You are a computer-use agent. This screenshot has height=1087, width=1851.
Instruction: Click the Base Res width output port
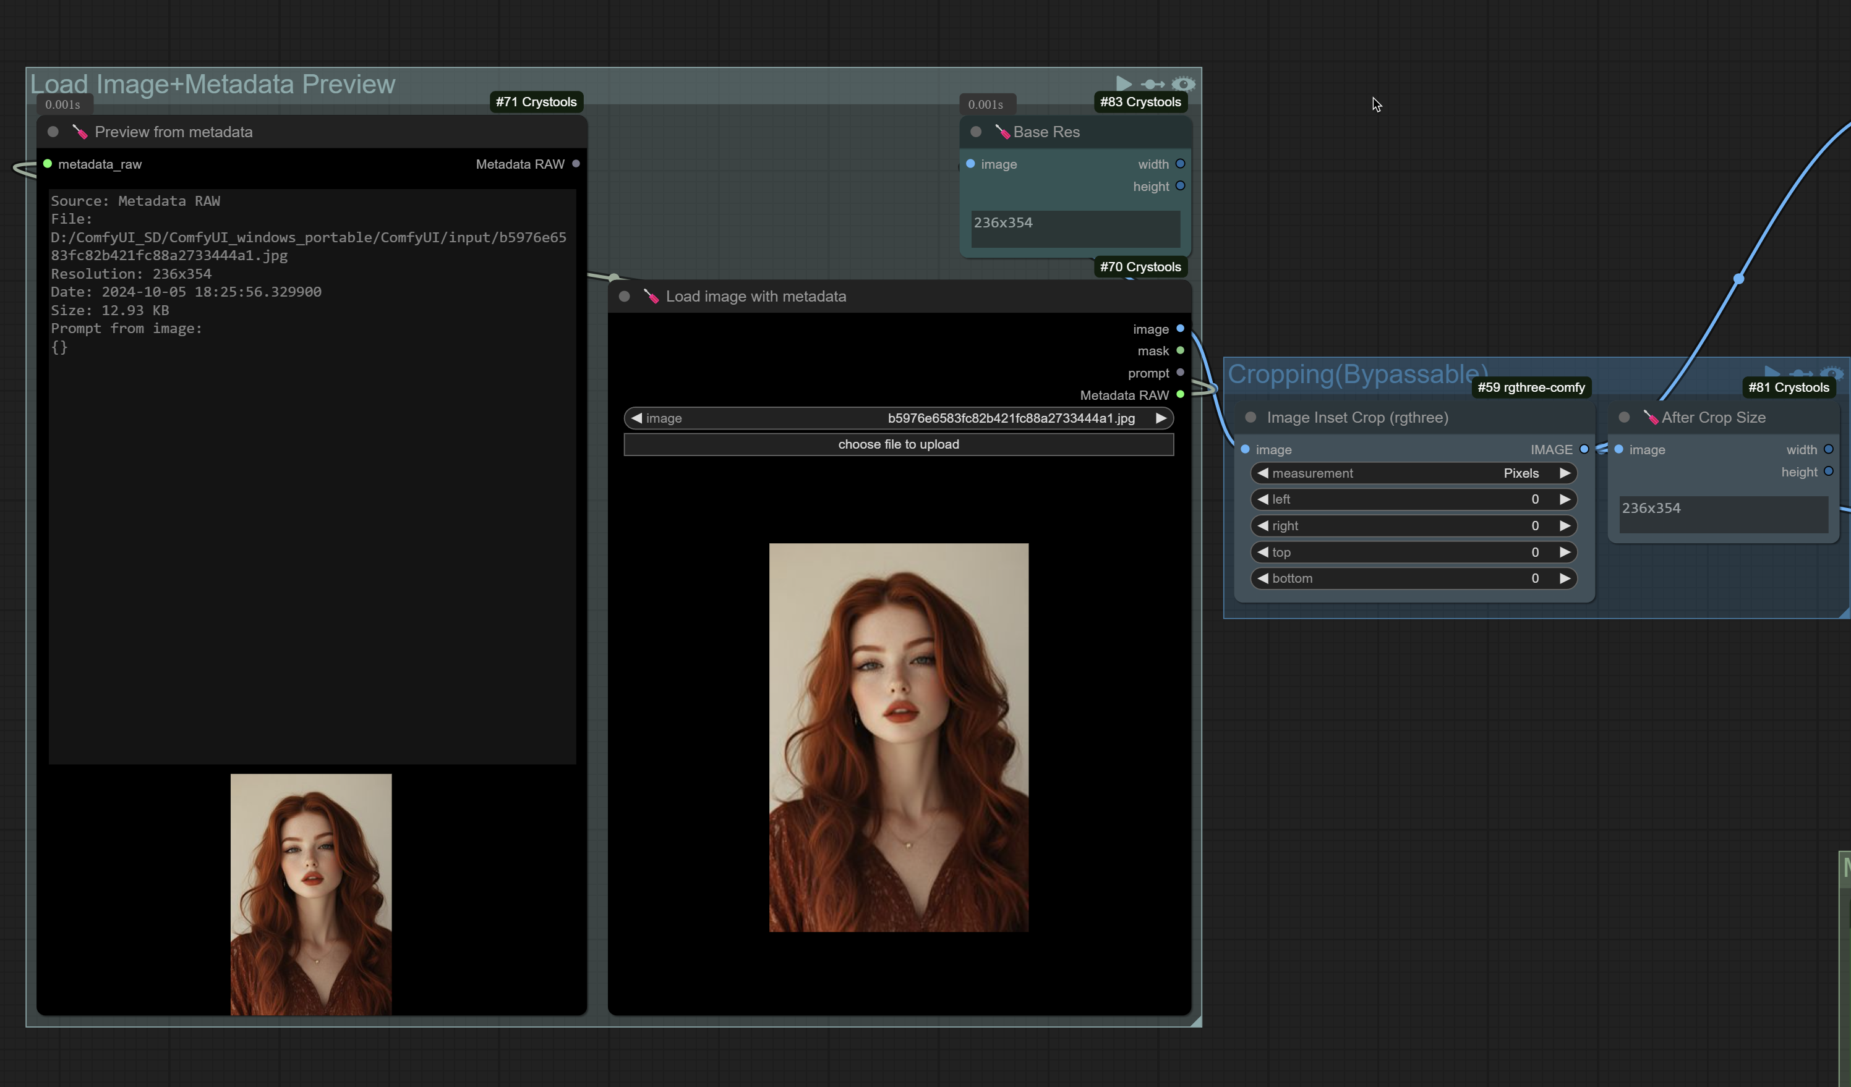coord(1181,164)
